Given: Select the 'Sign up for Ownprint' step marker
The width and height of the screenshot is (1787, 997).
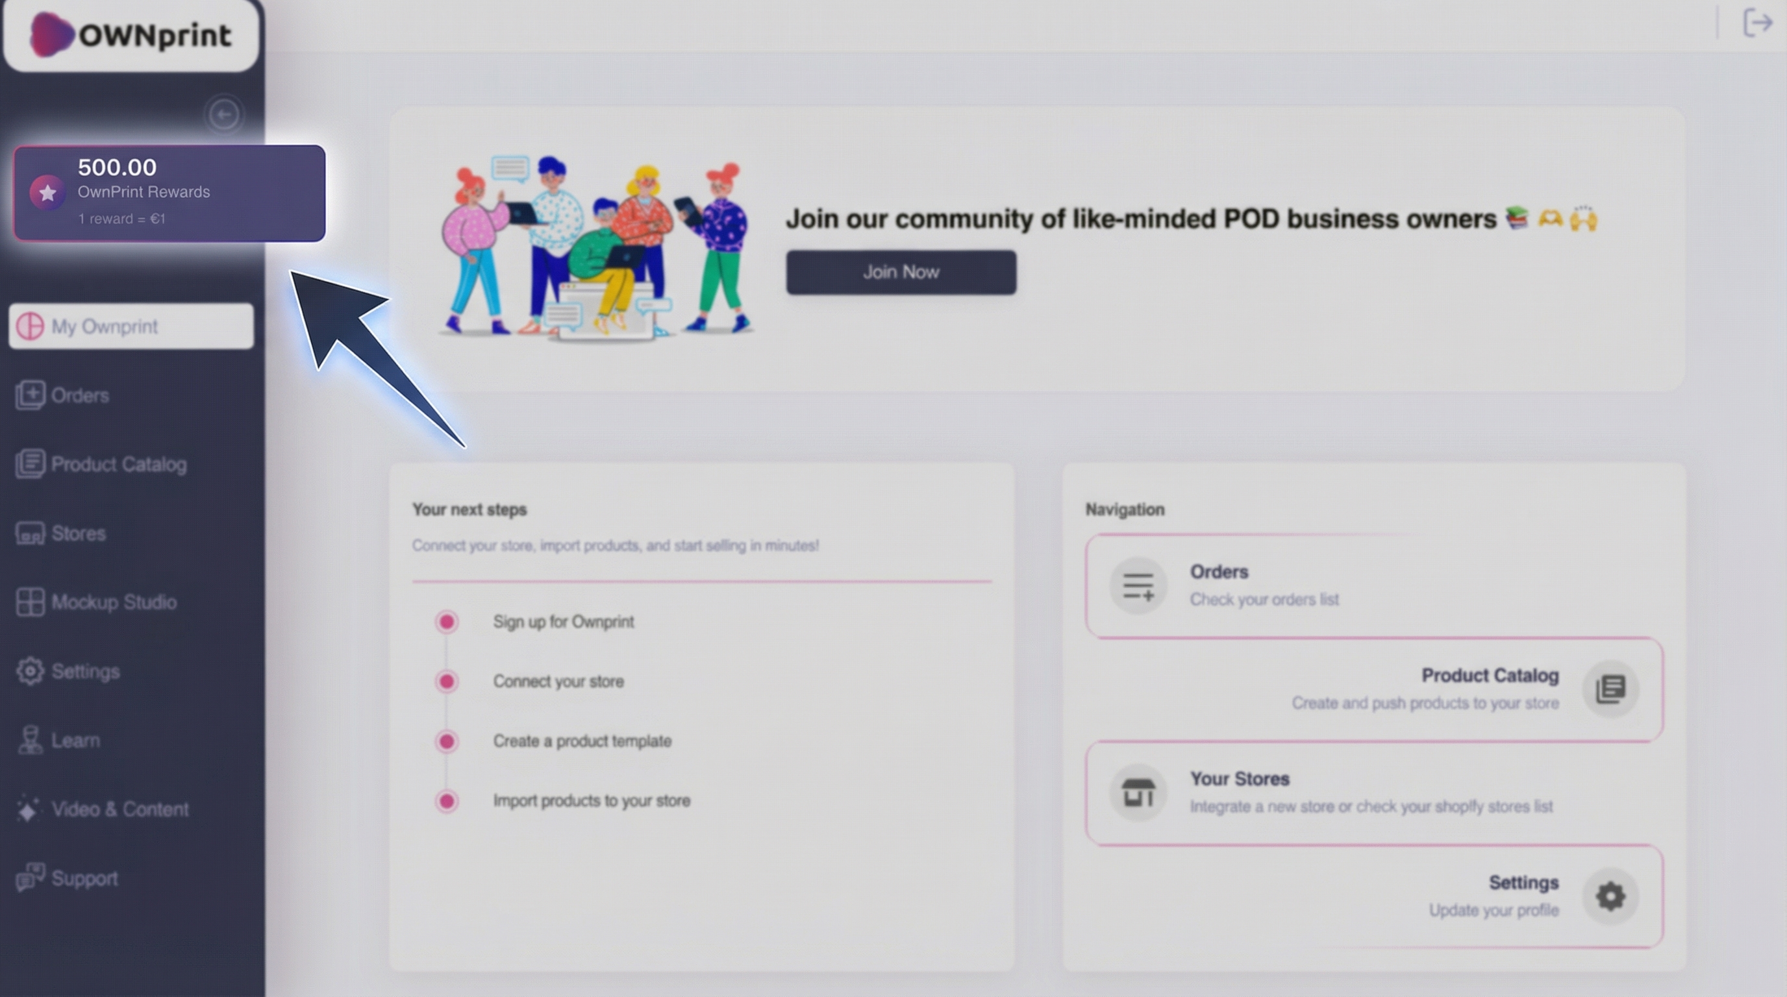Looking at the screenshot, I should click(x=446, y=622).
